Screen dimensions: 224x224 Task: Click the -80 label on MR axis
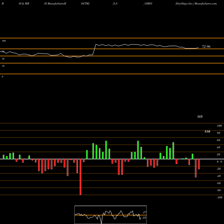click(219, 190)
